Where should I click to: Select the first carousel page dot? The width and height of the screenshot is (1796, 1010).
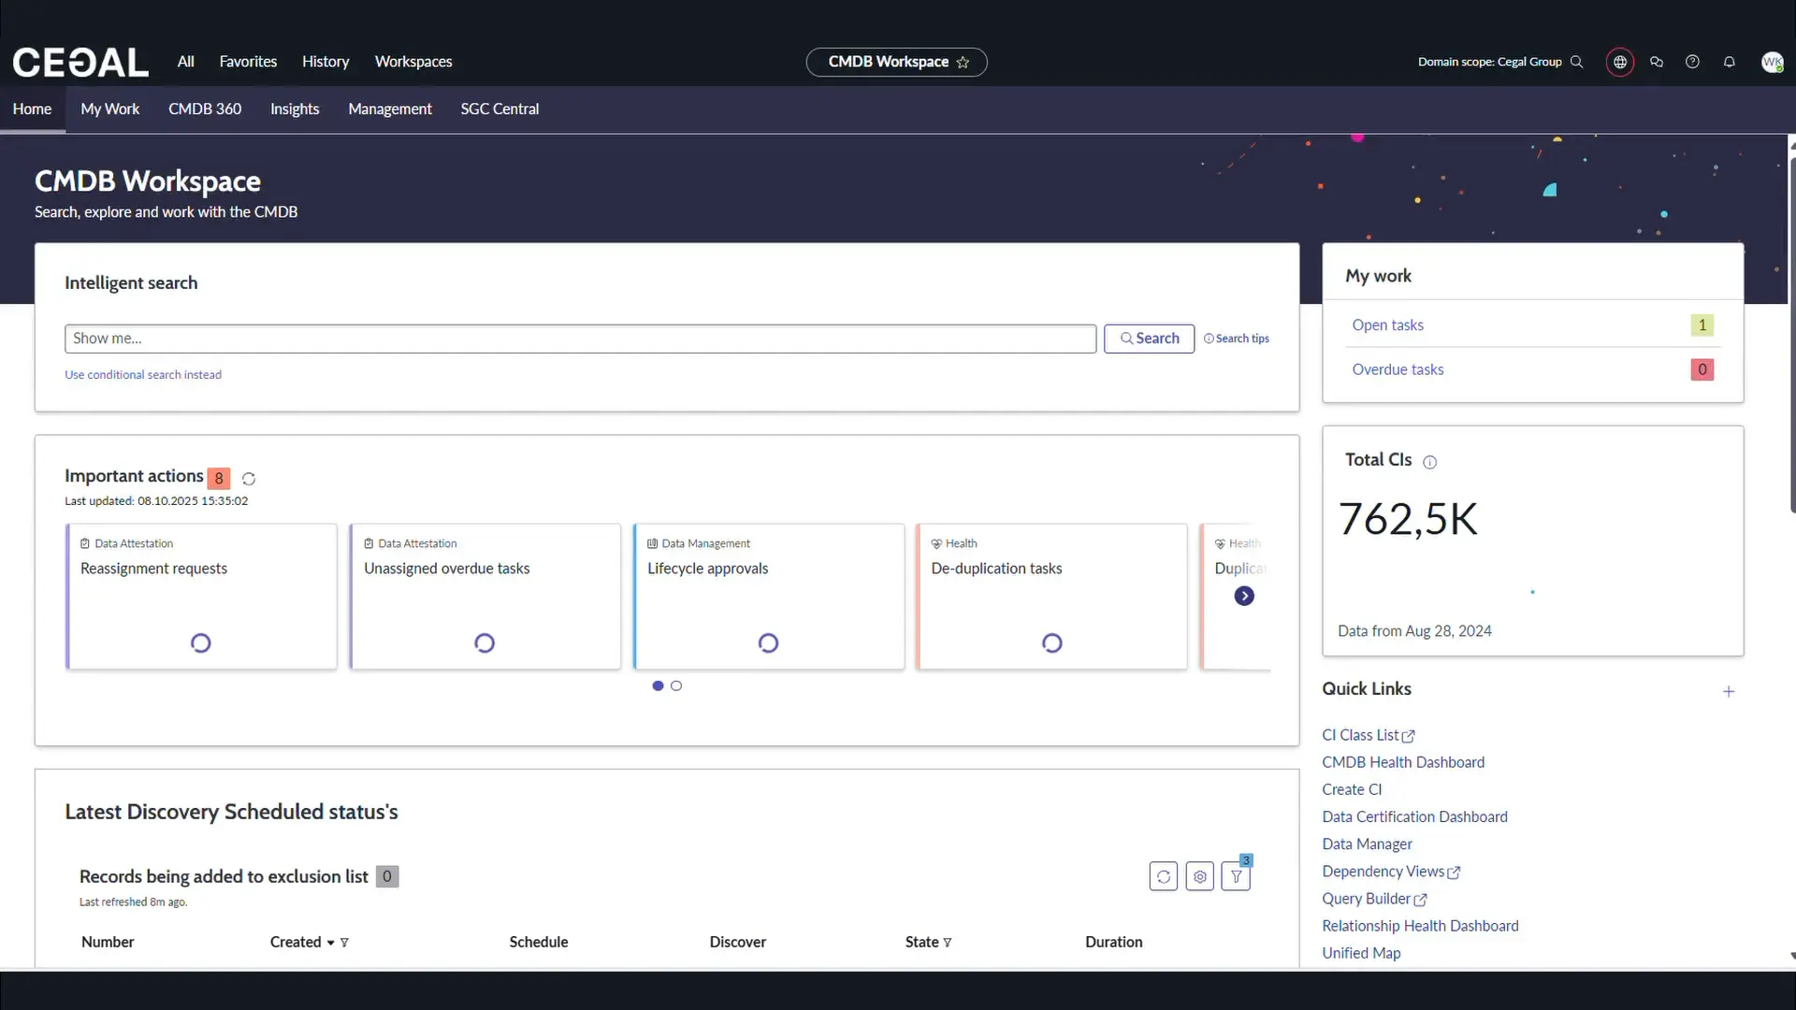658,685
